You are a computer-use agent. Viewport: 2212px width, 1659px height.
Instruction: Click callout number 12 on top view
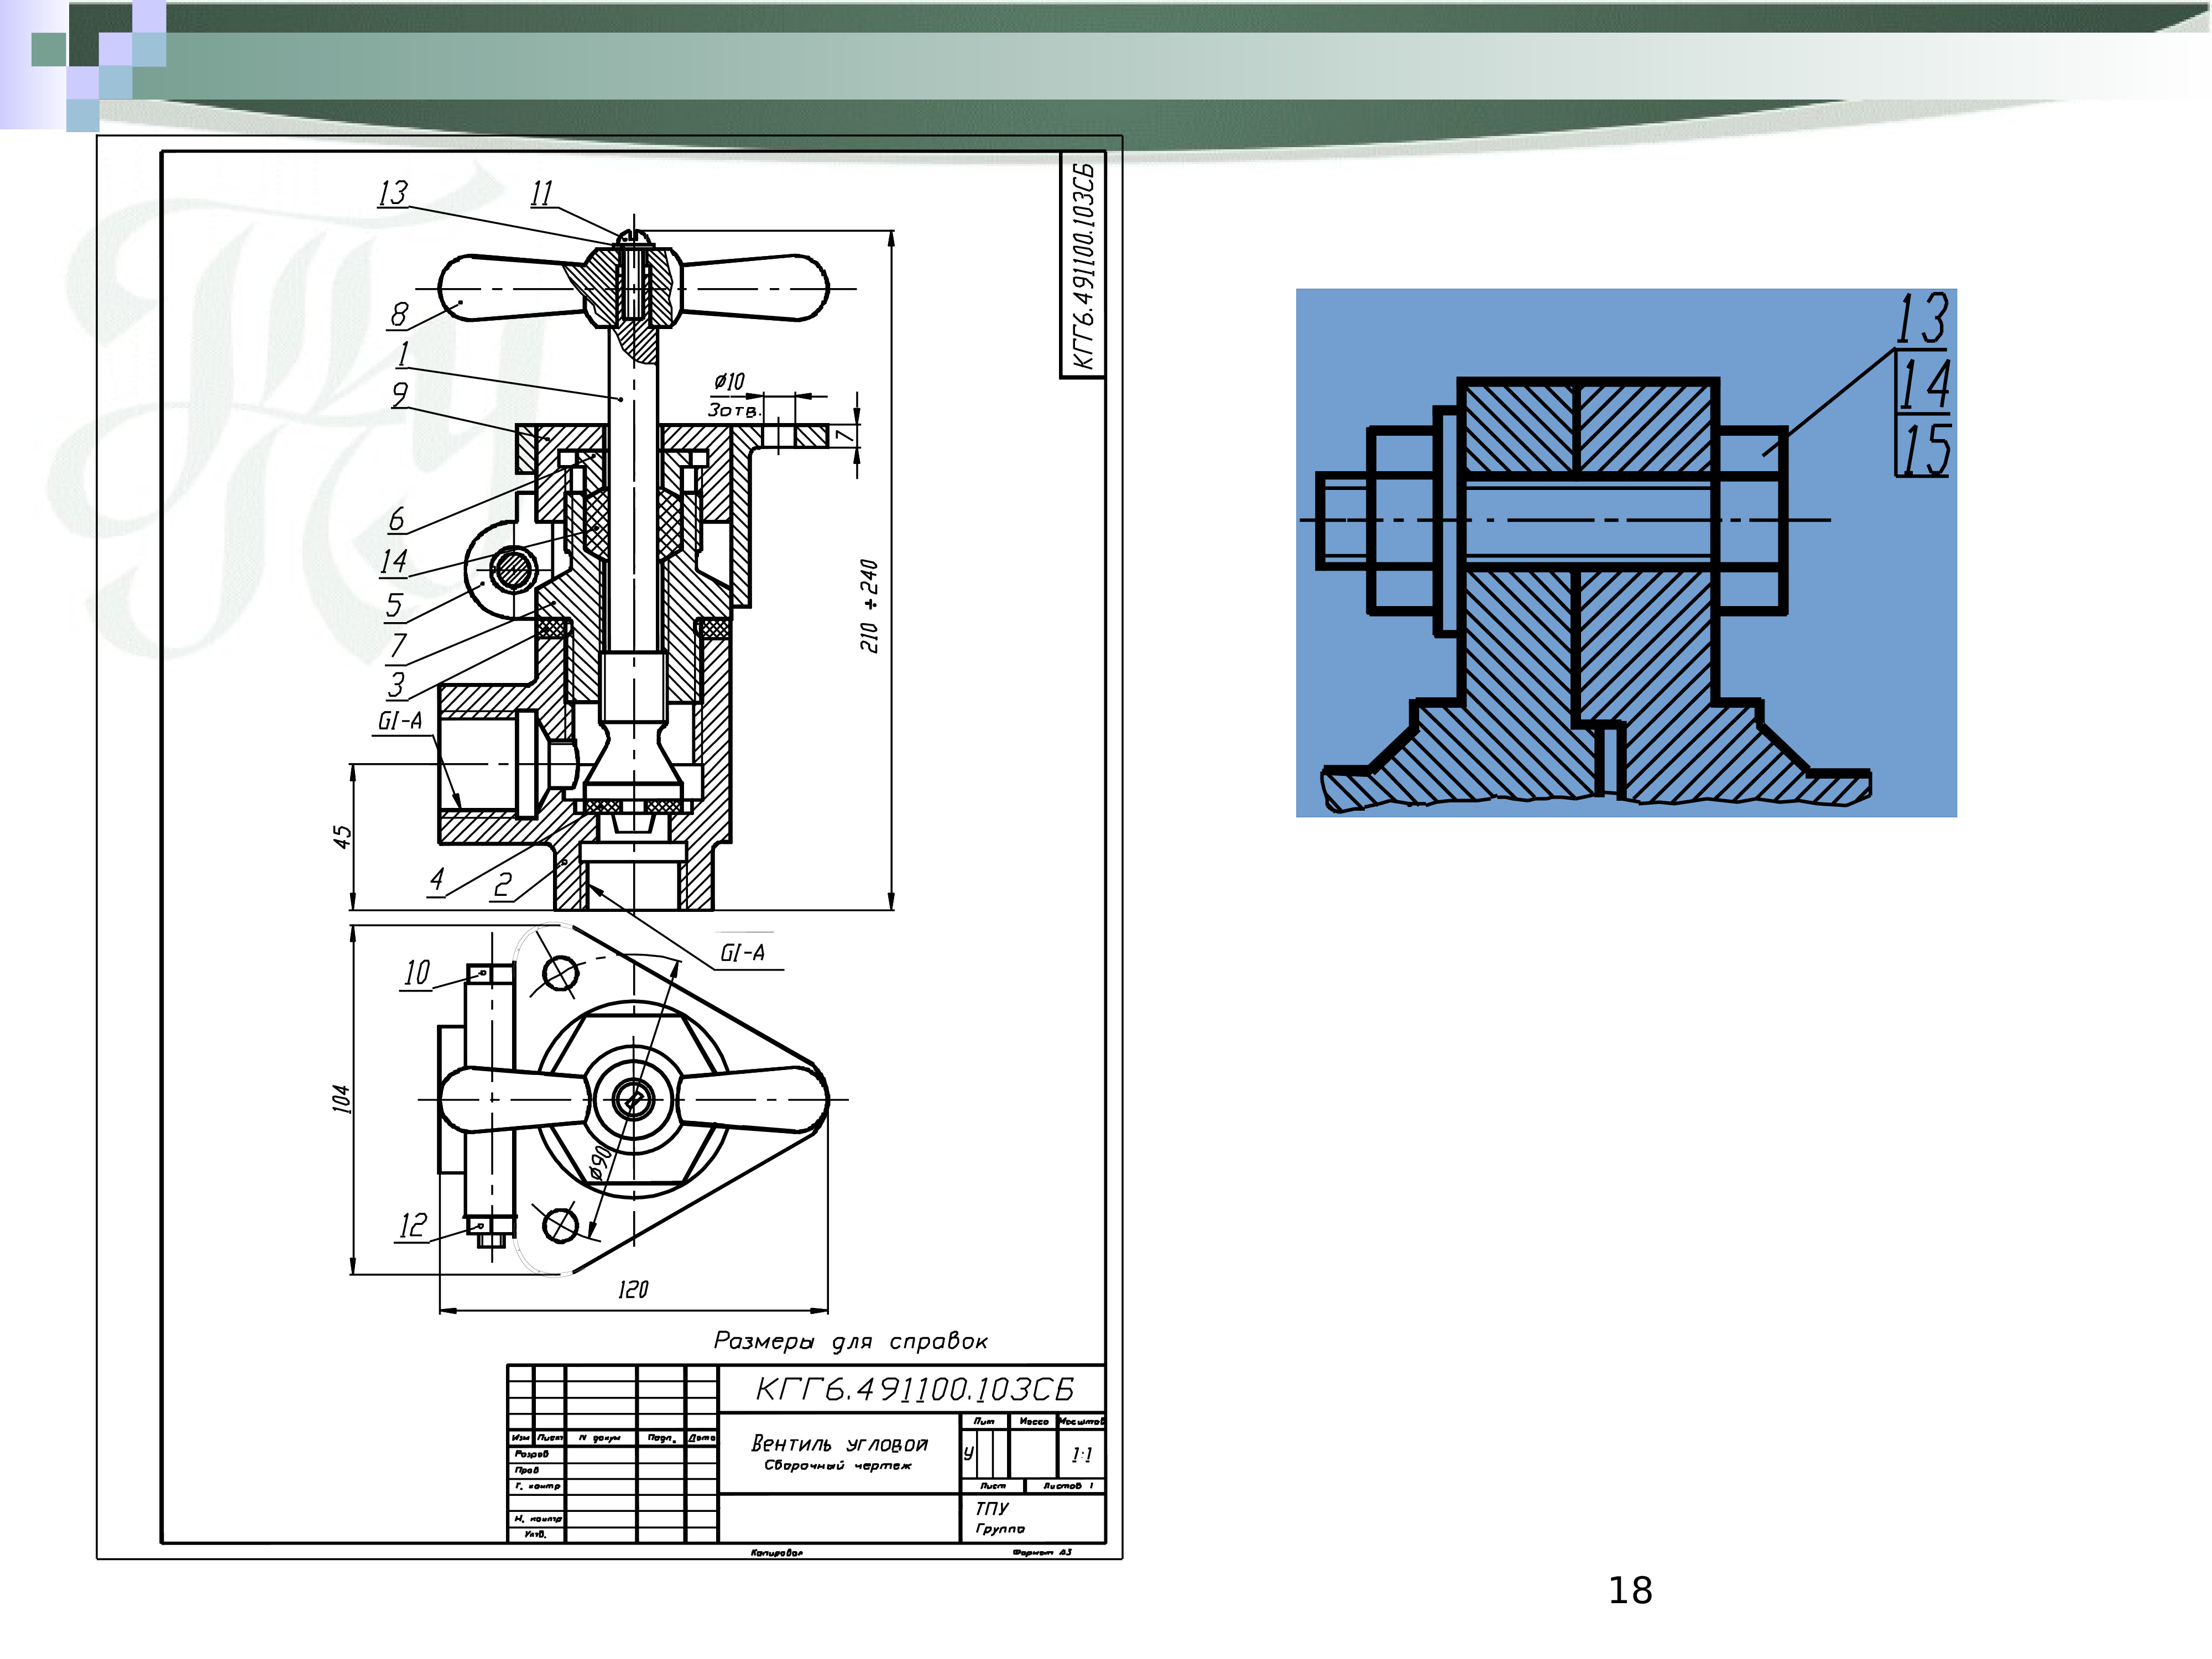click(413, 1225)
